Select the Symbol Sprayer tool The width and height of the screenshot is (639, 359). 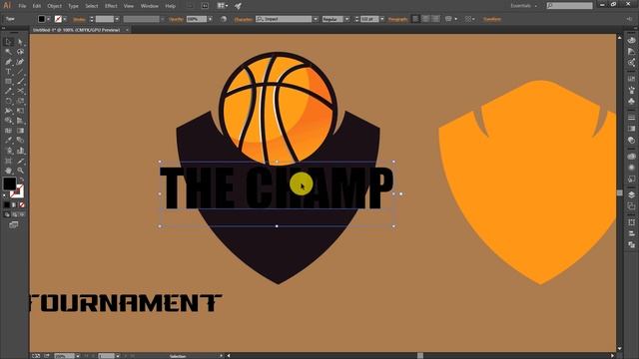(8, 151)
